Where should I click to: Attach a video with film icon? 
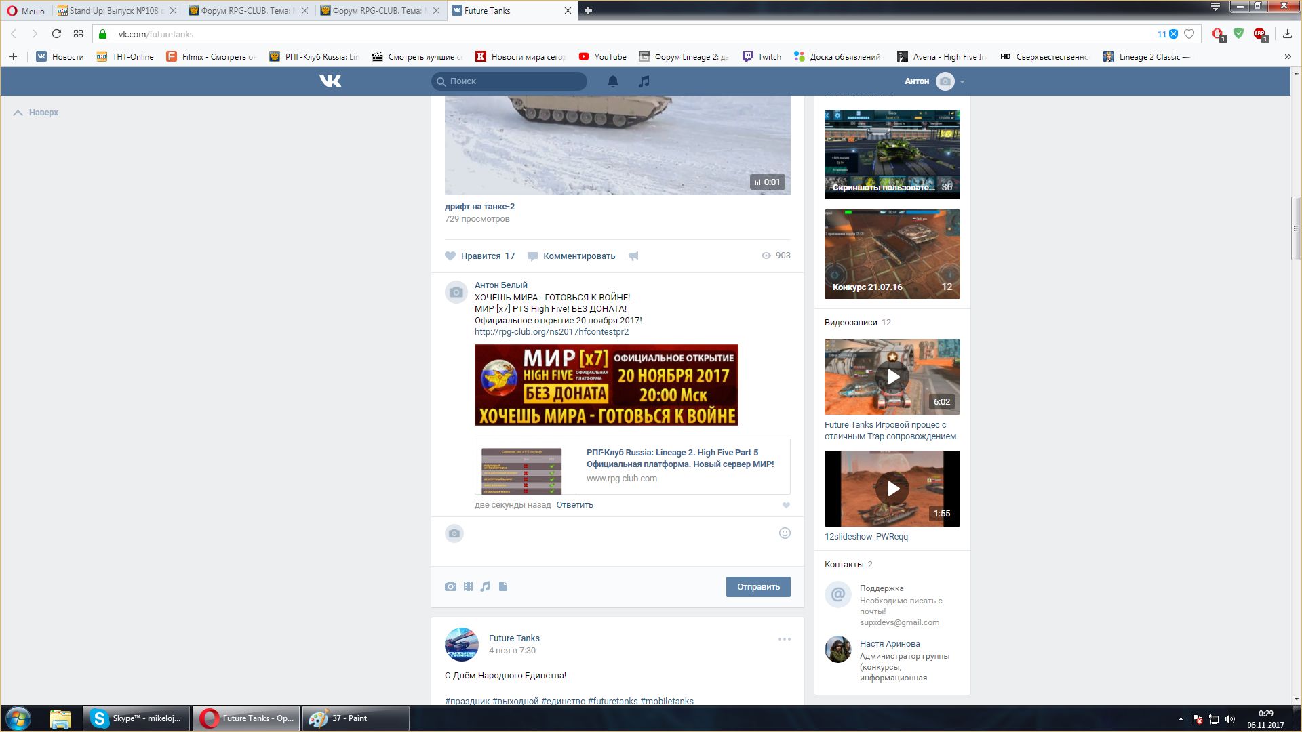(x=468, y=586)
